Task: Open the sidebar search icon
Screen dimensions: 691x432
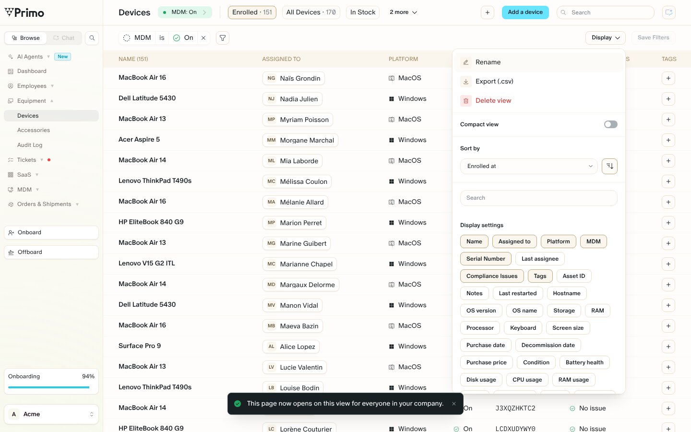Action: click(x=92, y=38)
